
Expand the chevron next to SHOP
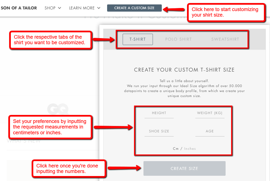[60, 8]
